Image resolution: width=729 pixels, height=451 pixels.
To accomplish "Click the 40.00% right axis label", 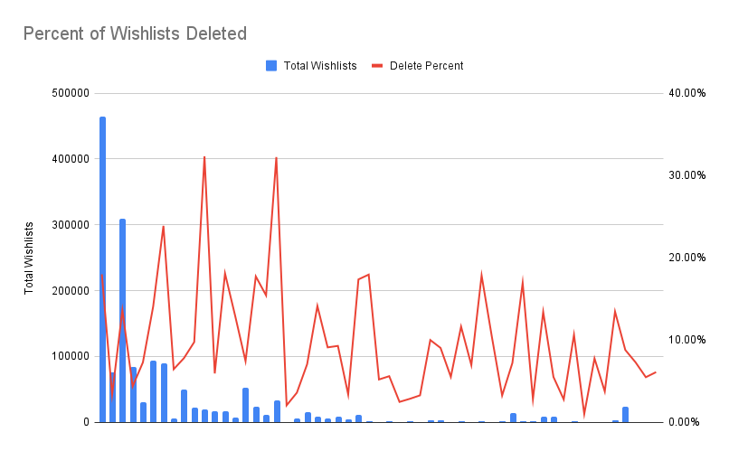I will pos(686,93).
